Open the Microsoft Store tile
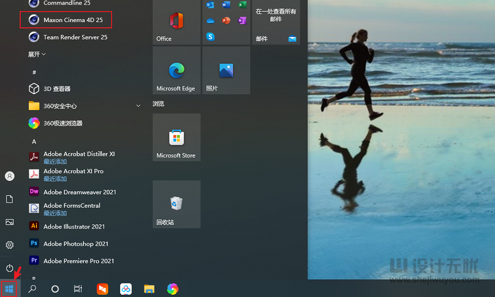 177,137
